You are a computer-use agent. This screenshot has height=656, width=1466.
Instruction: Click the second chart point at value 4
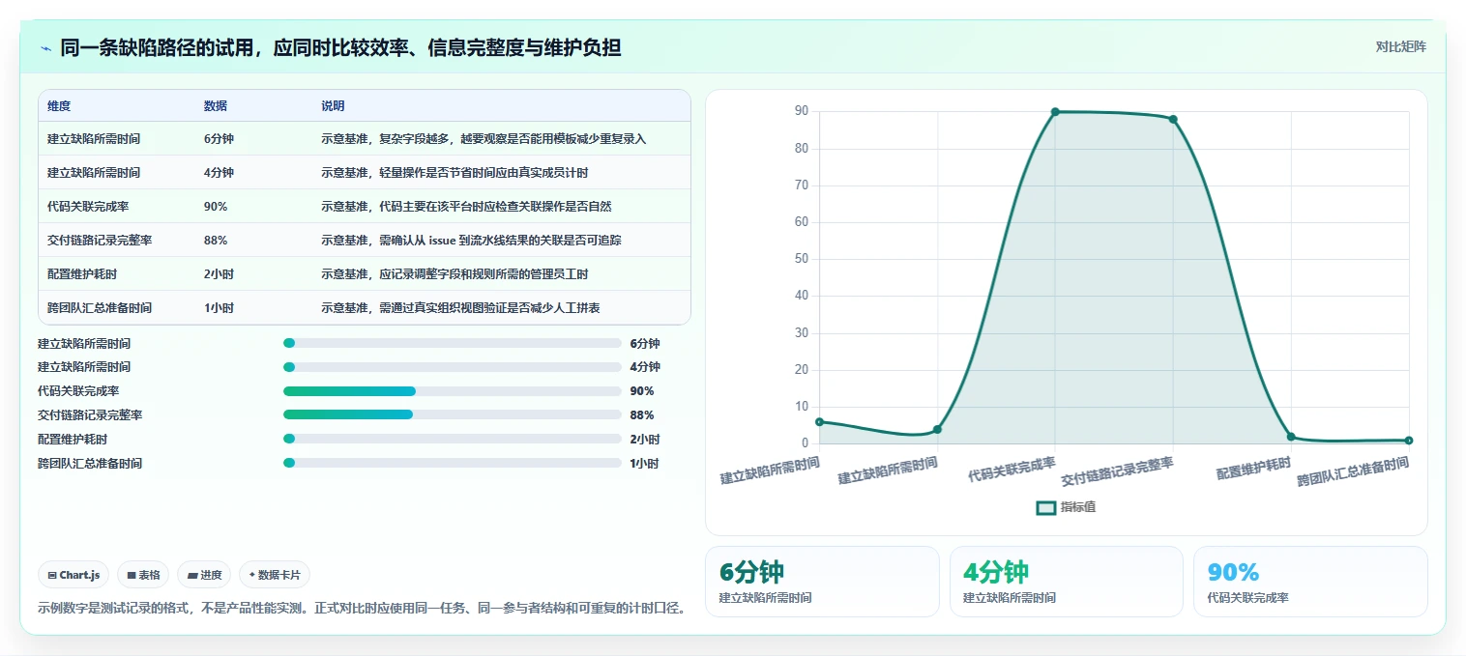pyautogui.click(x=937, y=430)
